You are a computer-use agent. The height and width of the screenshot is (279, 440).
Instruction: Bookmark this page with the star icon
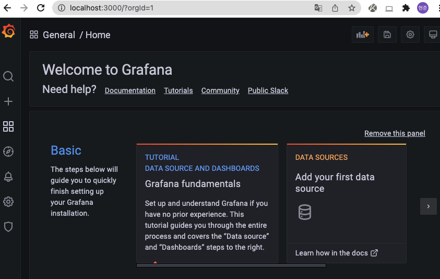pyautogui.click(x=352, y=8)
